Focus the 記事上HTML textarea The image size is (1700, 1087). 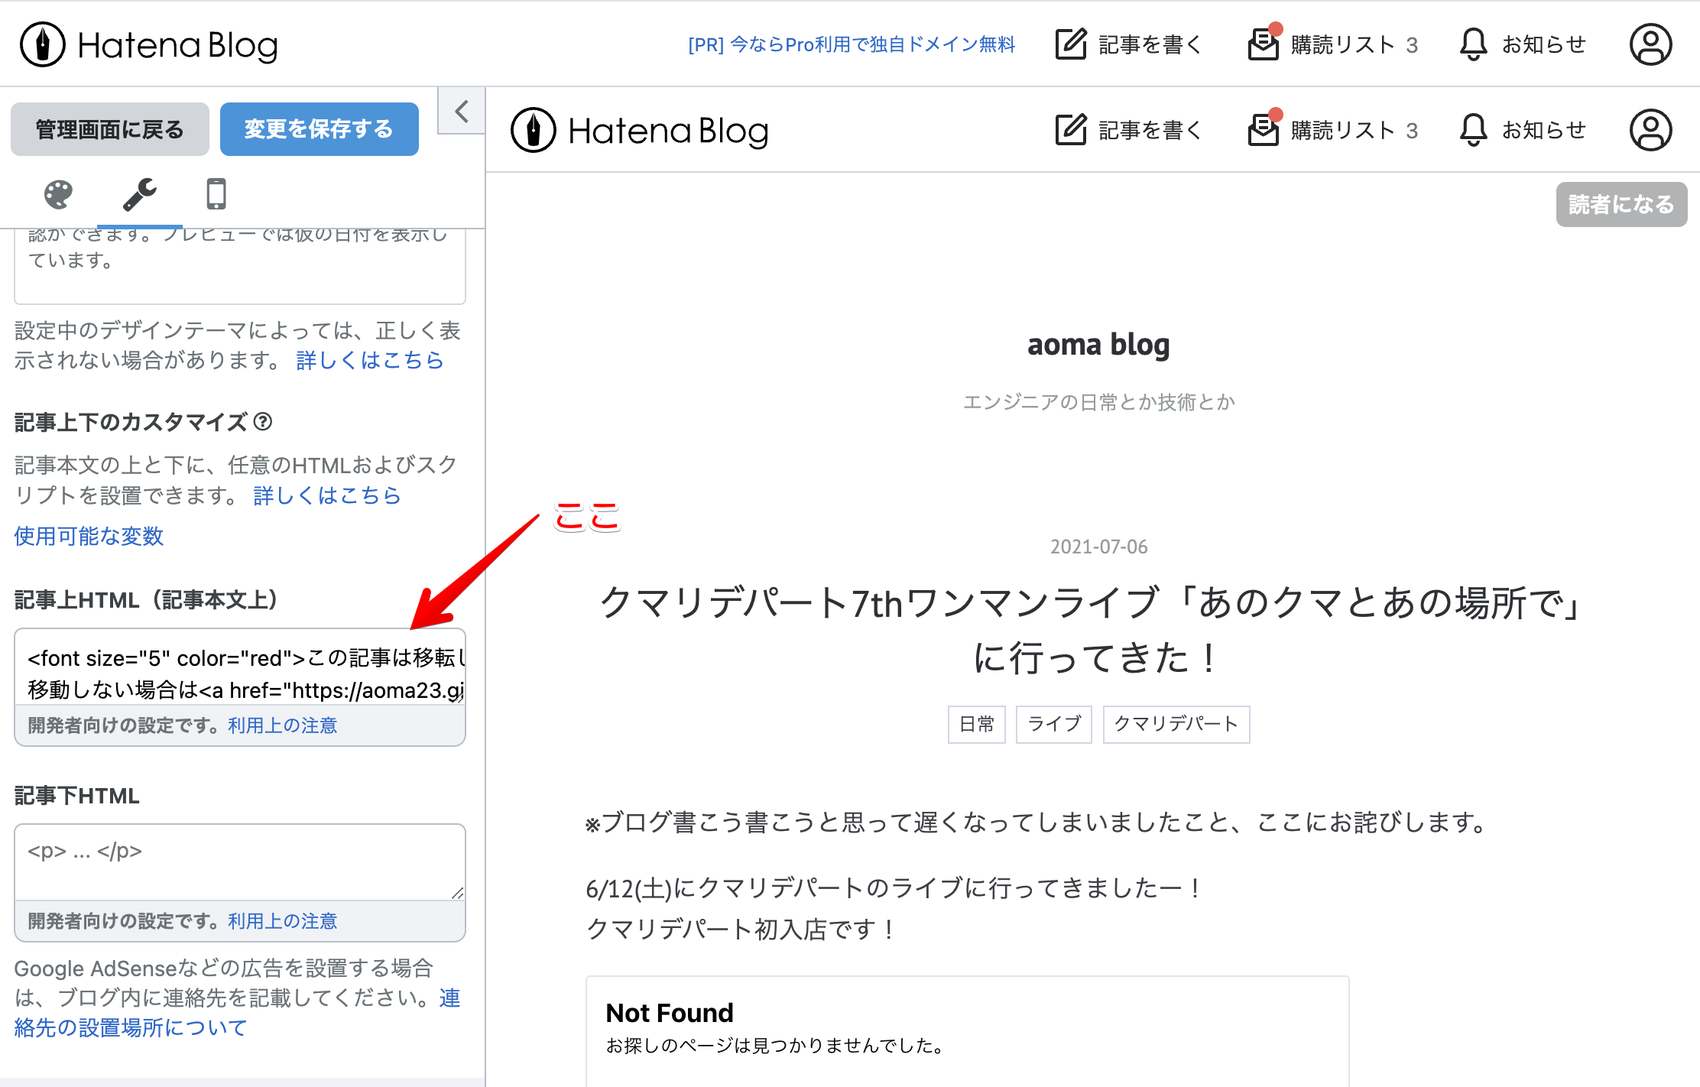click(240, 667)
